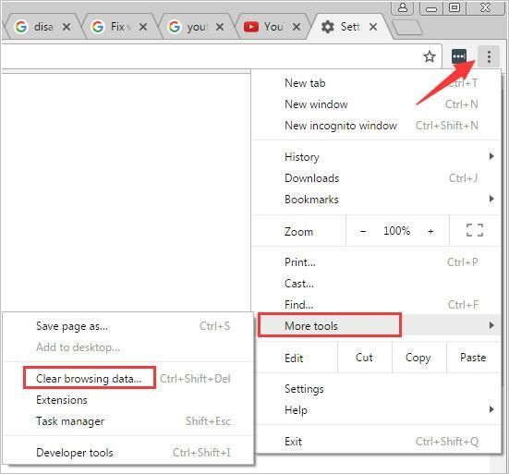Open a new tab with blank tab button
The width and height of the screenshot is (509, 474).
tap(407, 28)
